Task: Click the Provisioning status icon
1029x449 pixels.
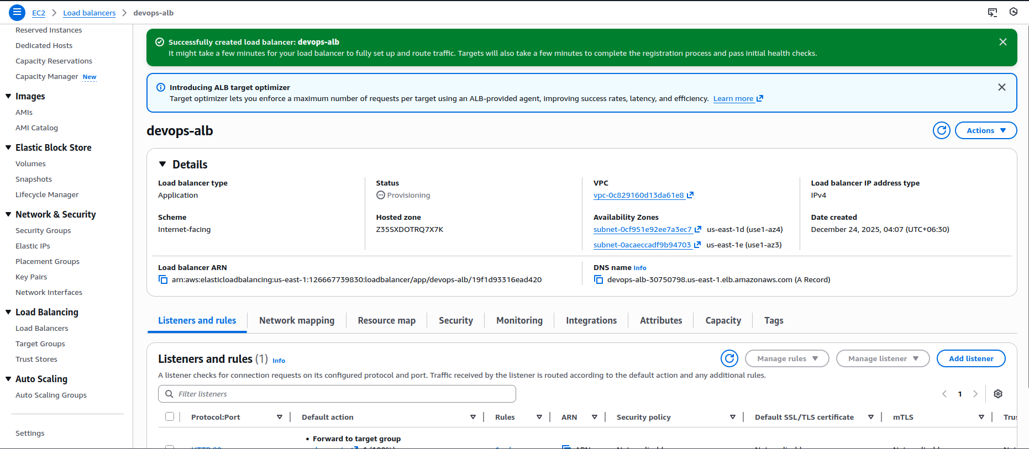Action: pos(381,195)
